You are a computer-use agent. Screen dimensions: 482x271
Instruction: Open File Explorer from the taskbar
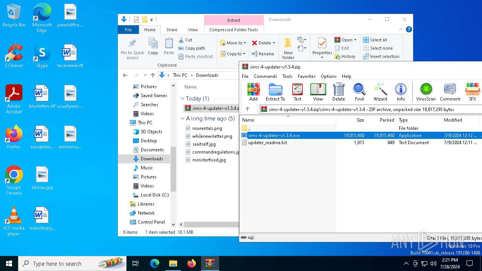(173, 263)
